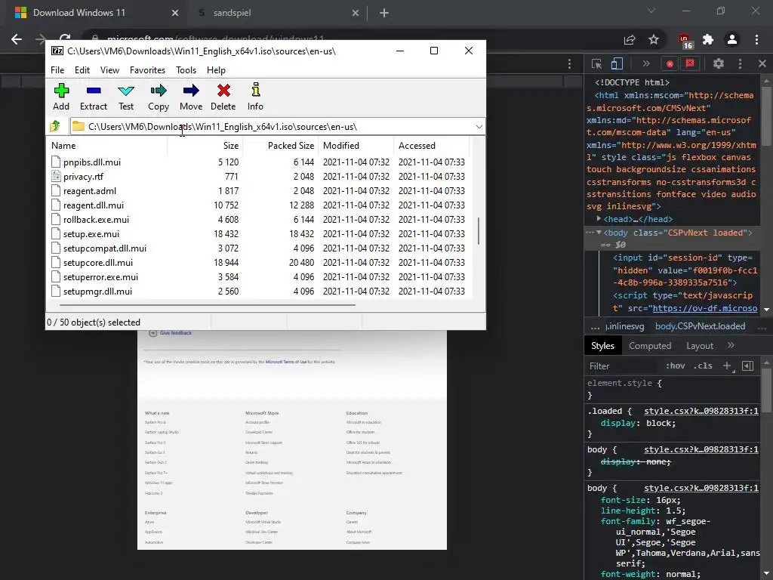Click the body.CSPvNext.loaded breadcrumb
Image resolution: width=773 pixels, height=580 pixels.
coord(700,326)
